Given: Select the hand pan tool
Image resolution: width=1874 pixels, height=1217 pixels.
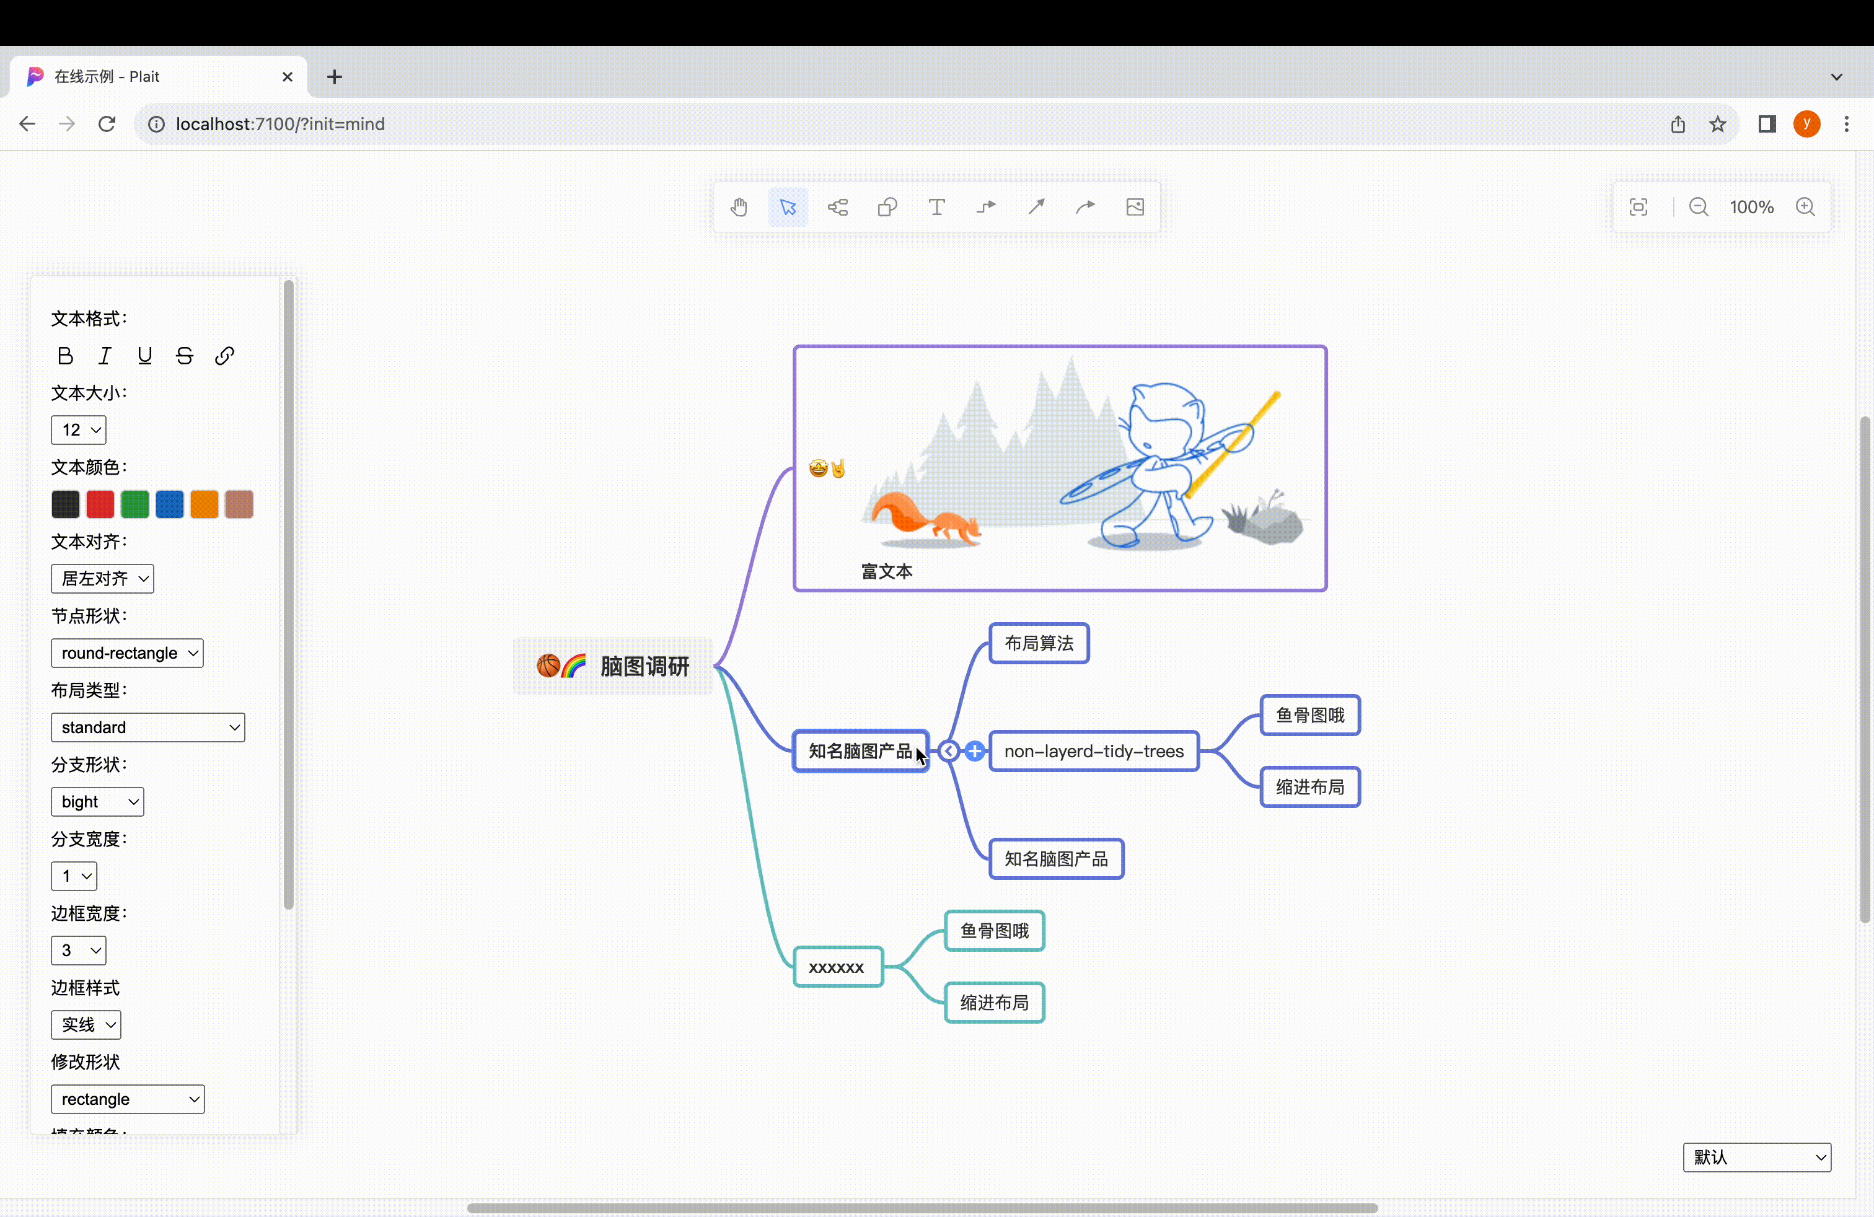Looking at the screenshot, I should [739, 207].
